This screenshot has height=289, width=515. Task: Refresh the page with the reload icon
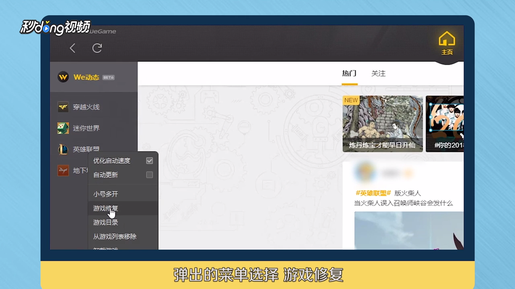[x=97, y=49]
